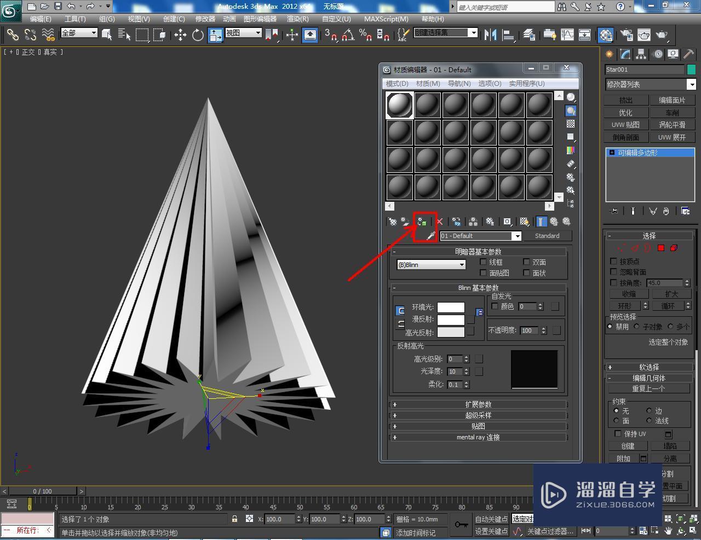The image size is (701, 540).
Task: Check the 按角度 option
Action: (x=613, y=283)
